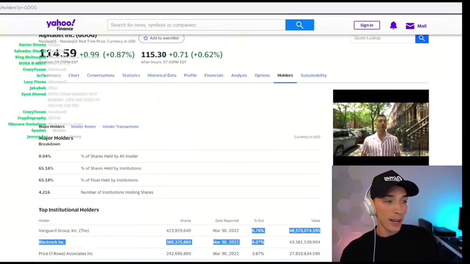
Task: Open the Statistics tab
Action: [131, 75]
